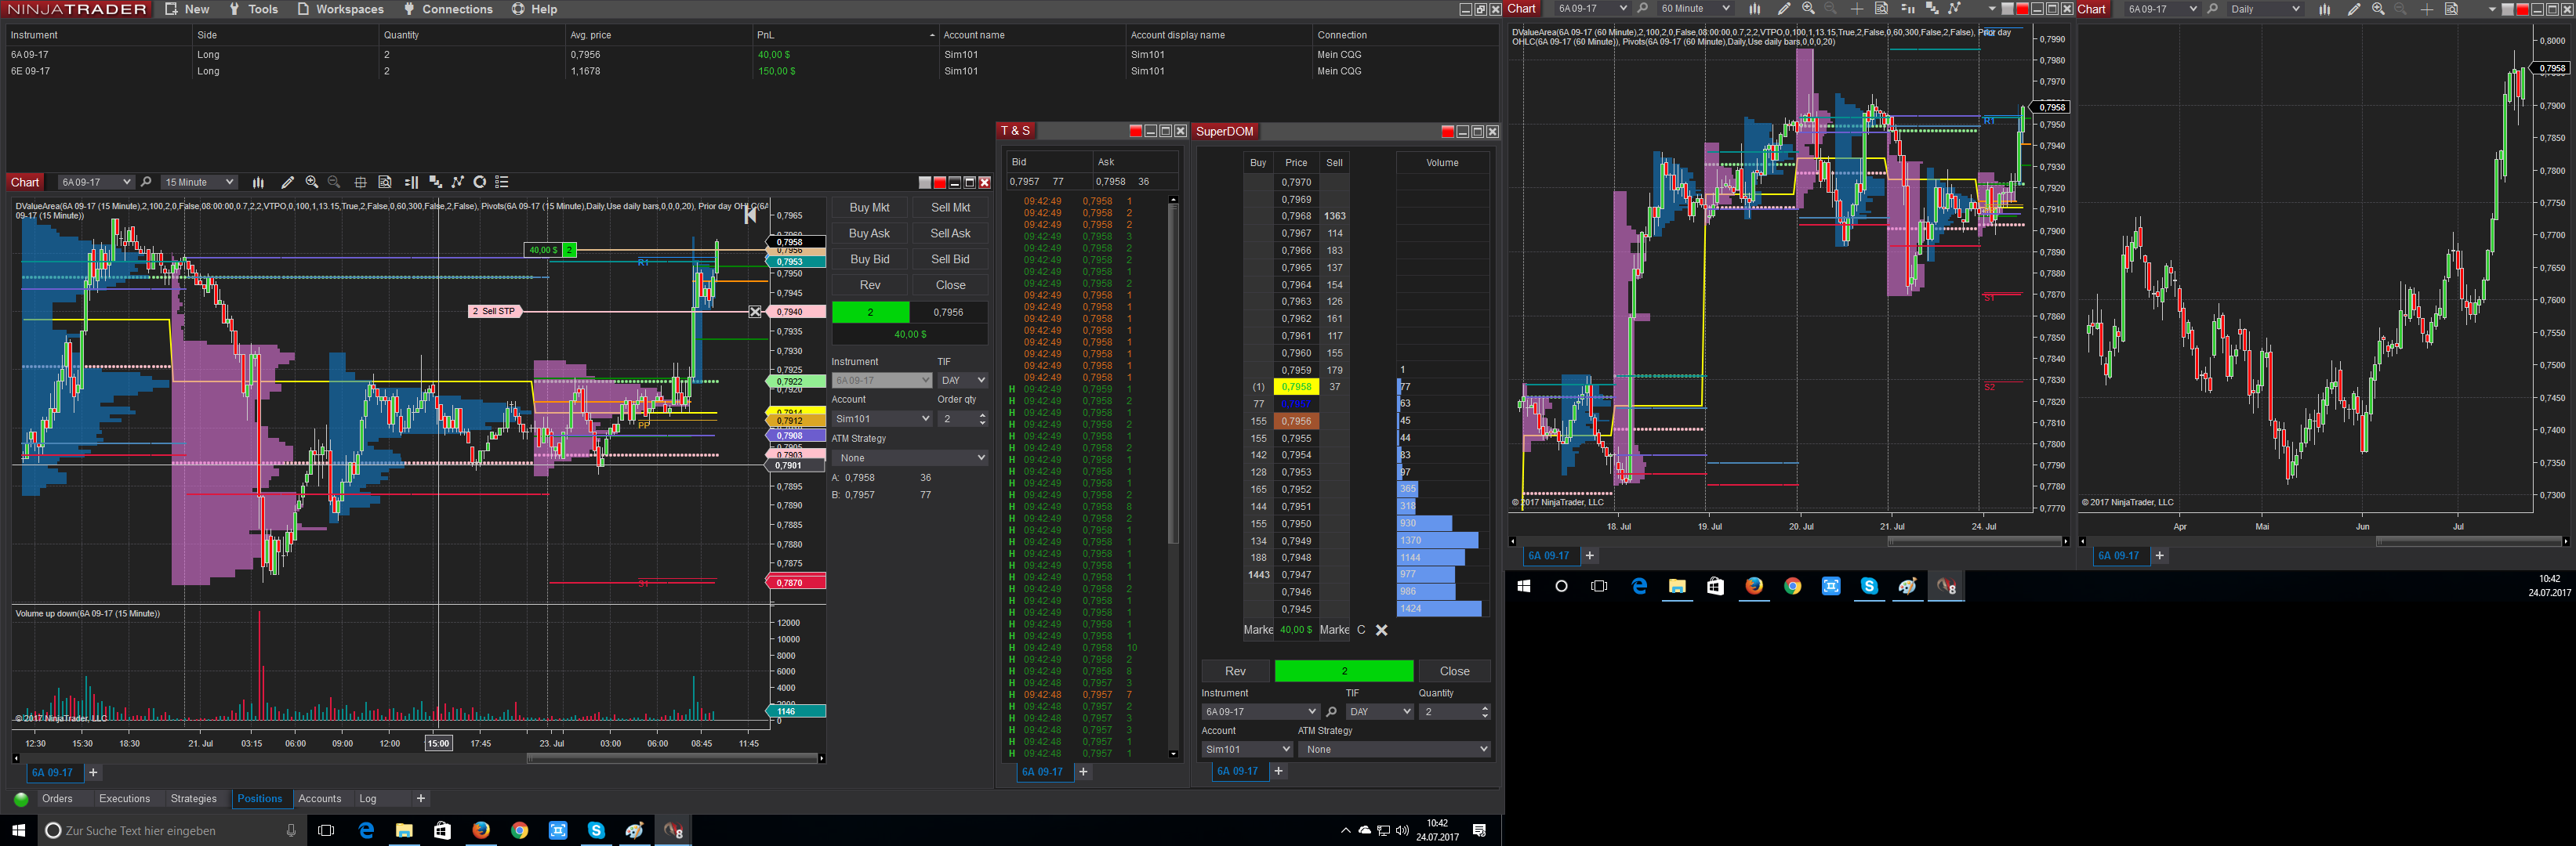2576x846 pixels.
Task: Click Close button in SuperDOM
Action: click(x=1454, y=671)
